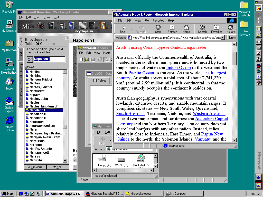Screen dimensions: 263x197
Task: Click the ABC spell-check button beside search box
Action: tap(30, 59)
